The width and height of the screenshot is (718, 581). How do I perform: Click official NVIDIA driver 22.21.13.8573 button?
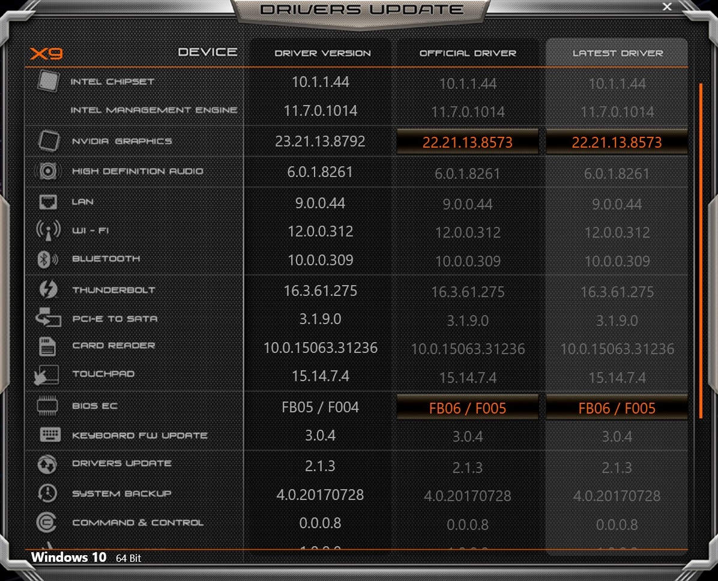(468, 142)
